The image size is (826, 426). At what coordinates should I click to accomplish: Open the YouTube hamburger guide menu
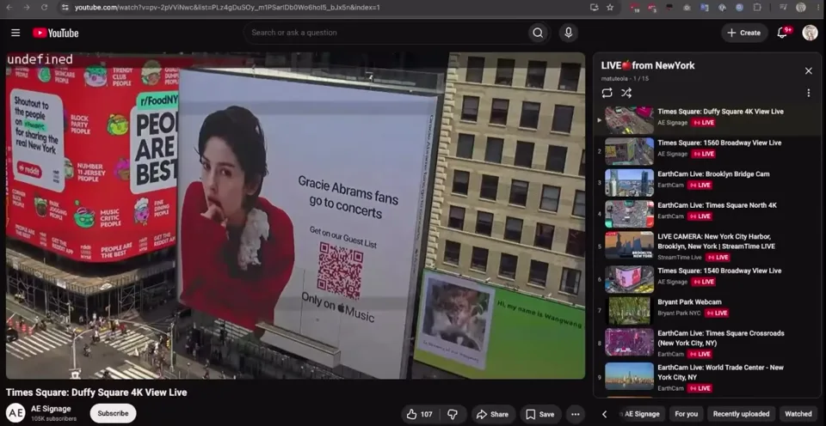(15, 33)
